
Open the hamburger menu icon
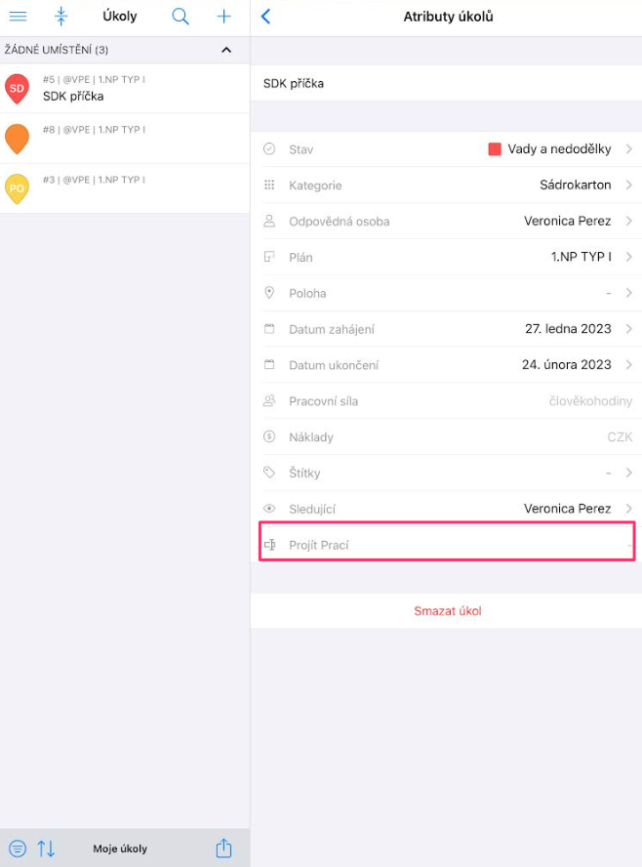tap(18, 16)
